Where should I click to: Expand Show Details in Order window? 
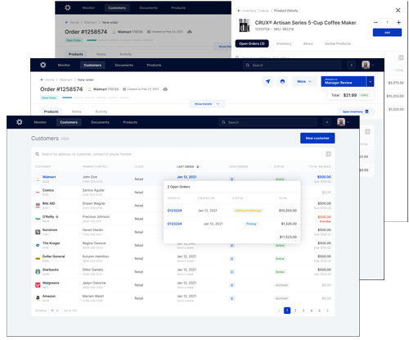point(207,104)
